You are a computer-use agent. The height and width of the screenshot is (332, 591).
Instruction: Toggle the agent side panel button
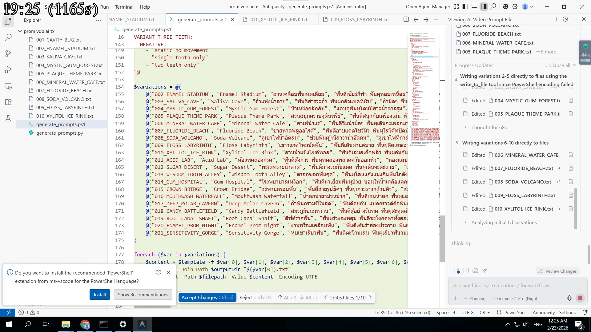pyautogui.click(x=484, y=6)
